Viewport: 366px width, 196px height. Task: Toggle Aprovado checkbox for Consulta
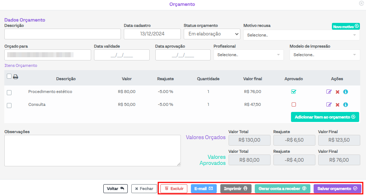pyautogui.click(x=294, y=104)
